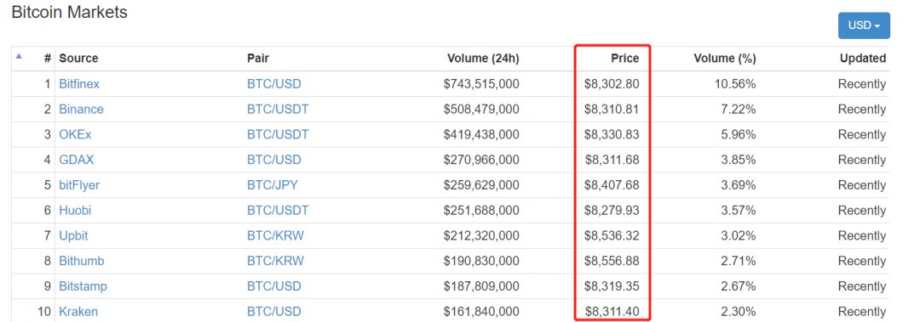920x322 pixels.
Task: Open the GDAX exchange link
Action: (x=77, y=160)
